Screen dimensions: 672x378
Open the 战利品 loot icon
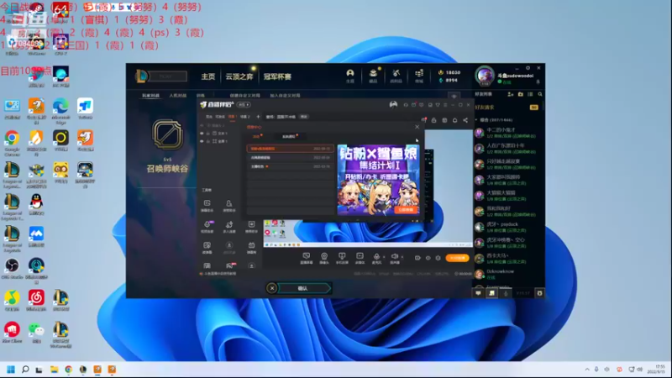[396, 75]
